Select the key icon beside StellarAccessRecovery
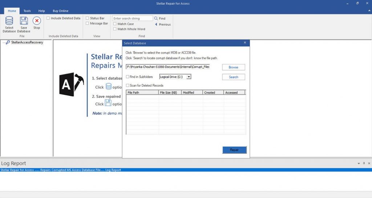 click(8, 42)
